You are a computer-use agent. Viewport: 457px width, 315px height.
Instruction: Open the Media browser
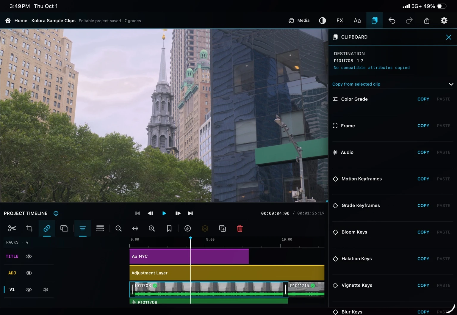(299, 21)
